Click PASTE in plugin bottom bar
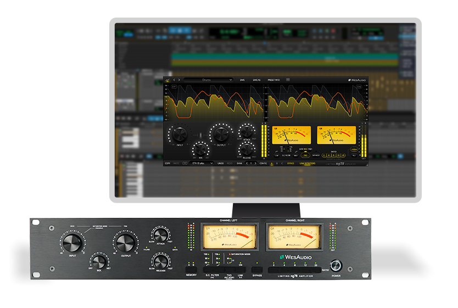 tap(176, 163)
